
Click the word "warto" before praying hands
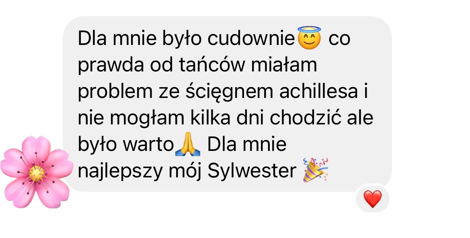(148, 145)
